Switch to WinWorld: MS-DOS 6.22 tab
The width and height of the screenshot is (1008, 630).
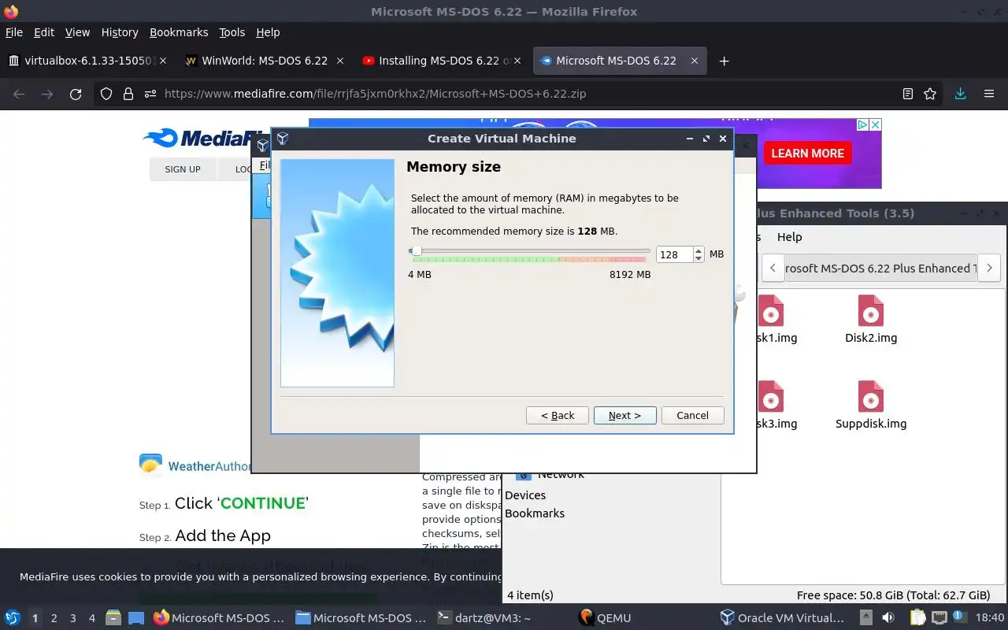265,61
